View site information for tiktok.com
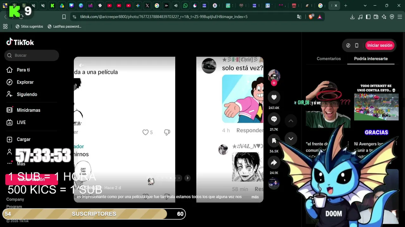The width and height of the screenshot is (405, 227). (x=74, y=17)
